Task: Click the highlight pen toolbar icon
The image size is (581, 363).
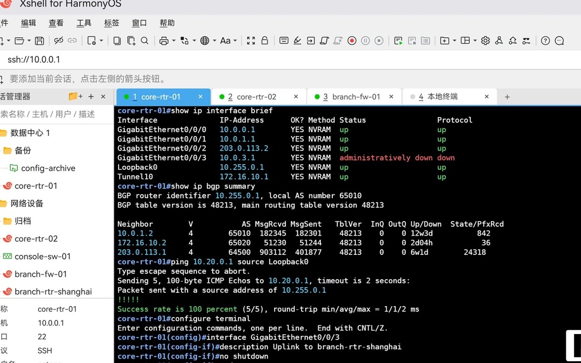Action: click(x=298, y=41)
